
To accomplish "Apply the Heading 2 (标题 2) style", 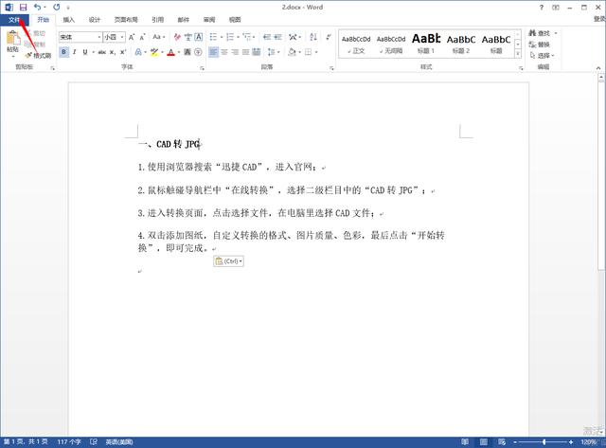I will click(x=461, y=44).
